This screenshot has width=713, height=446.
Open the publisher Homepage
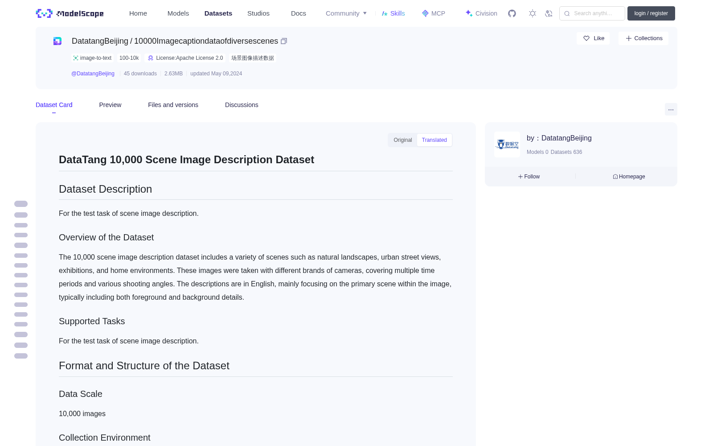point(629,177)
